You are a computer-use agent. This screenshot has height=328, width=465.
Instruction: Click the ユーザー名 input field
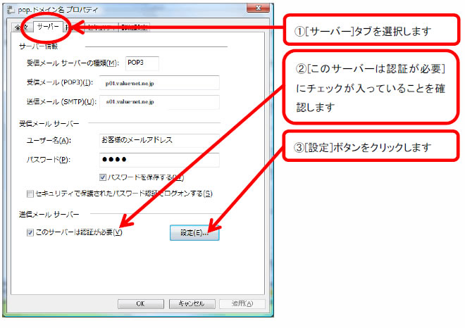point(159,139)
